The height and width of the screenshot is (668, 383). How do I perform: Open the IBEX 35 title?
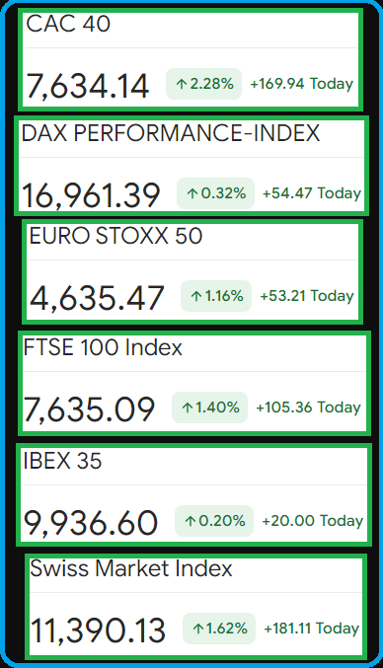pos(62,461)
